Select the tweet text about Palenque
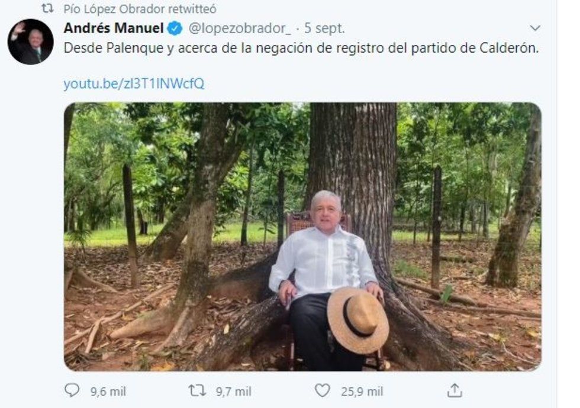Screen dimensions: 580x408 pos(301,48)
